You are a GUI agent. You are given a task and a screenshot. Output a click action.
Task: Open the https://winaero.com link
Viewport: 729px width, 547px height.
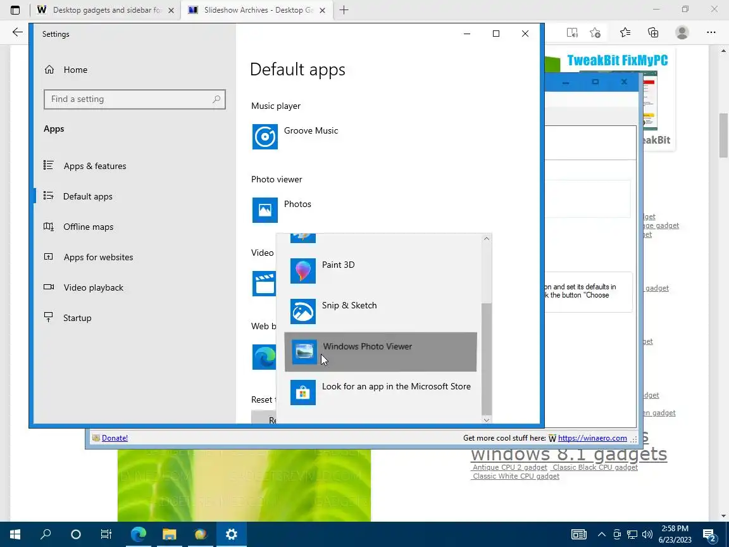click(x=592, y=437)
